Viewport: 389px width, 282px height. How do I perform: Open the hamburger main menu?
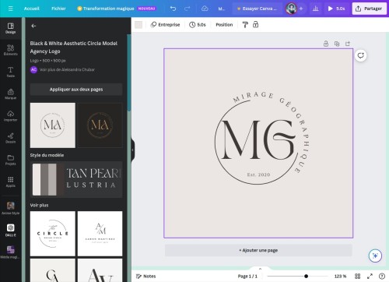tap(11, 9)
